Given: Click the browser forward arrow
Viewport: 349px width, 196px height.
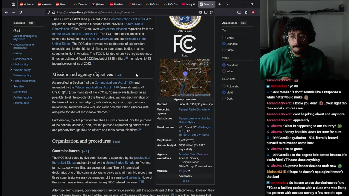Looking at the screenshot, I should point(13,12).
